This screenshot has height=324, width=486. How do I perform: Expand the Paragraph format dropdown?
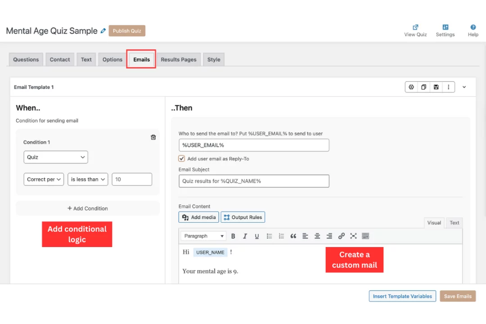click(203, 236)
